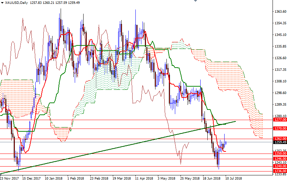Viewport: 287px width, 181px height.
Task: Click the OHLC price values in header
Action: pyautogui.click(x=55, y=3)
